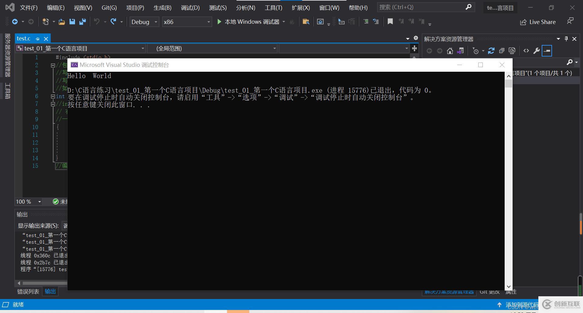Open the 帮助(H) menu
The width and height of the screenshot is (583, 313).
pyautogui.click(x=358, y=8)
